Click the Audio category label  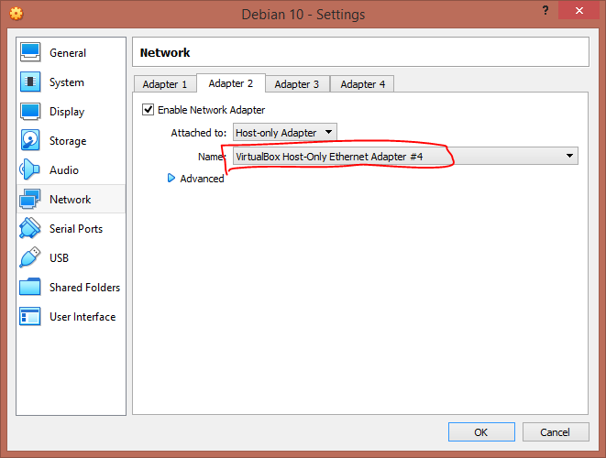[x=64, y=169]
